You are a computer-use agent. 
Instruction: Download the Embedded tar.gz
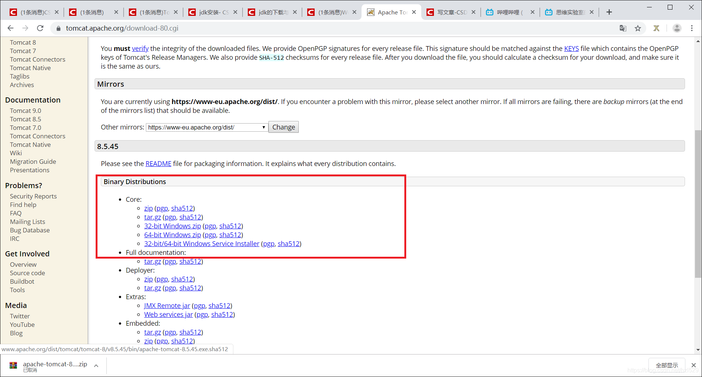coord(153,332)
